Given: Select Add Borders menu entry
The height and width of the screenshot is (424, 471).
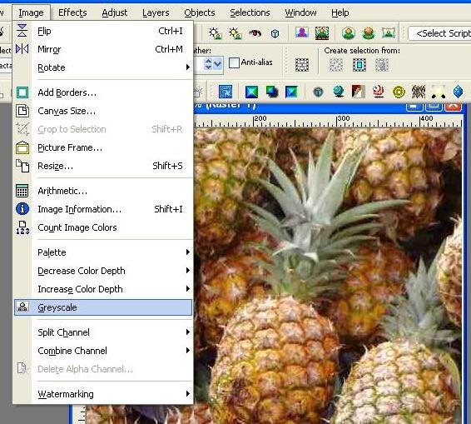Looking at the screenshot, I should coord(102,92).
